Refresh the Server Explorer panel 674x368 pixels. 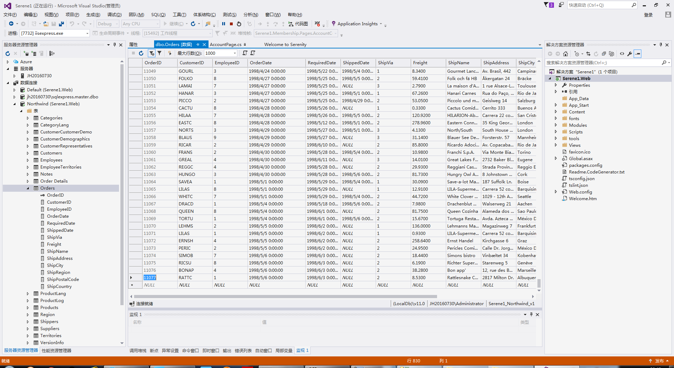8,53
